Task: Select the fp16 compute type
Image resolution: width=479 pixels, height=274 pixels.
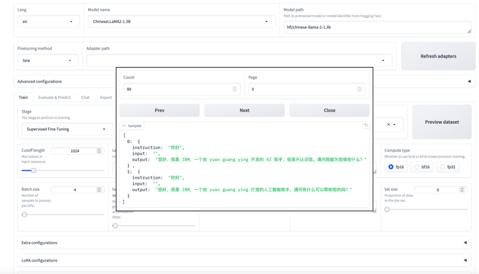Action: point(396,167)
